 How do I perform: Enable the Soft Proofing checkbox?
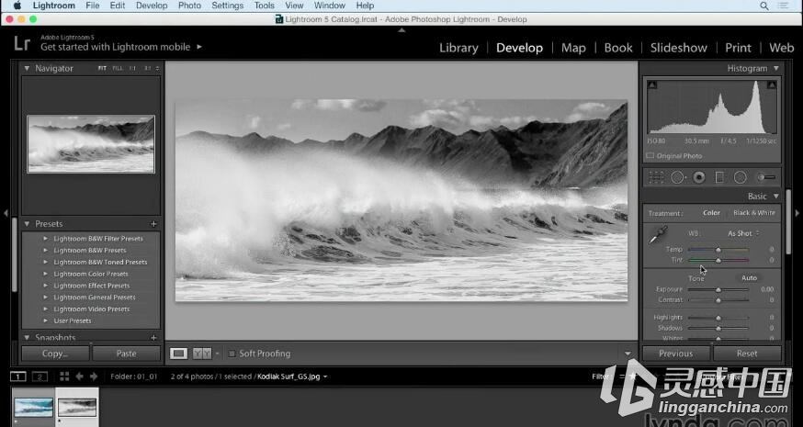click(x=232, y=354)
